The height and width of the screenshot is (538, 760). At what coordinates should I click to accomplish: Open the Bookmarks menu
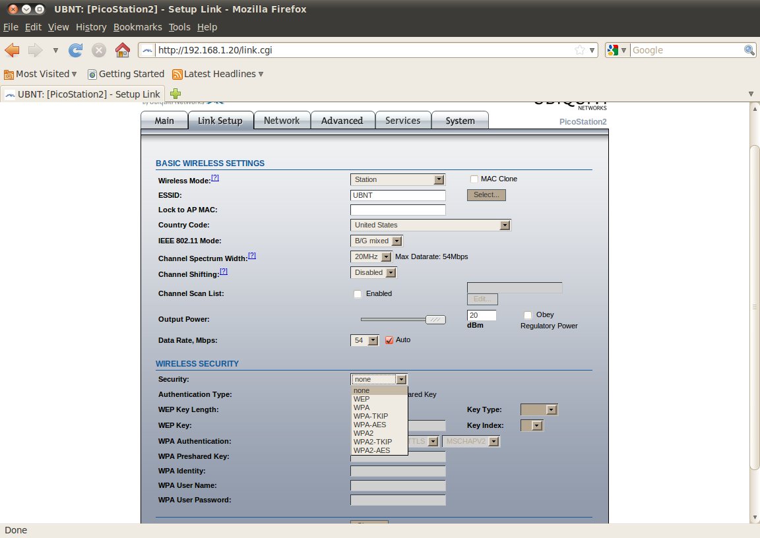pyautogui.click(x=138, y=27)
